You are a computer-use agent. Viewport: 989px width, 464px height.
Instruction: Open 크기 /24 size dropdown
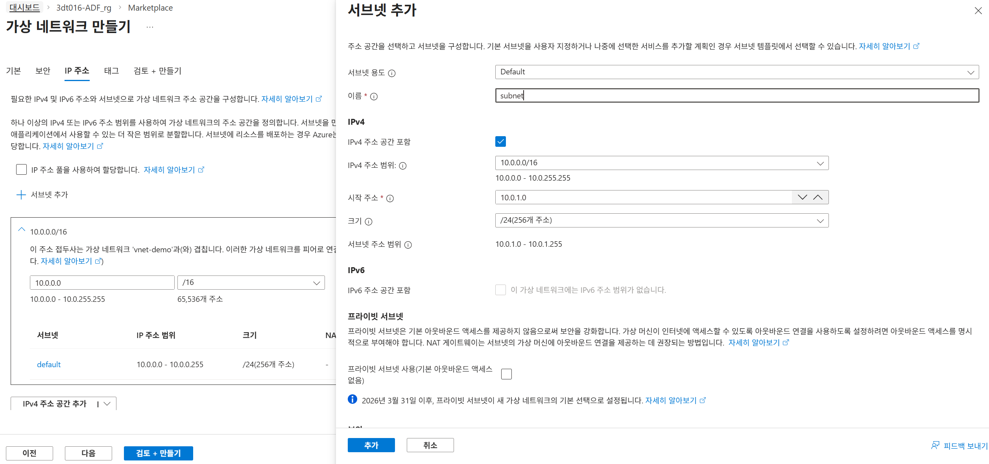tap(662, 220)
